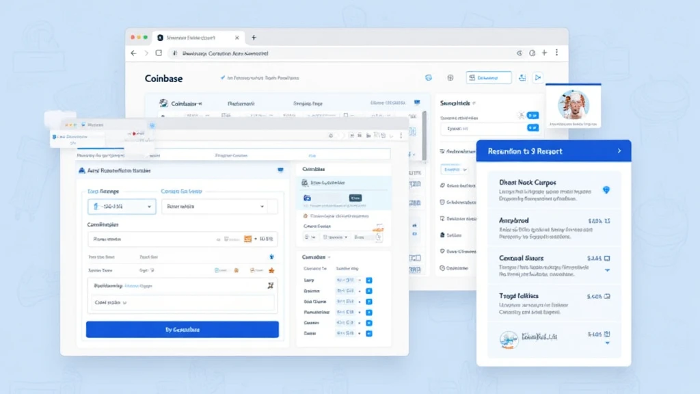The image size is (700, 394).
Task: Expand the arrow under the third report card
Action: [607, 270]
